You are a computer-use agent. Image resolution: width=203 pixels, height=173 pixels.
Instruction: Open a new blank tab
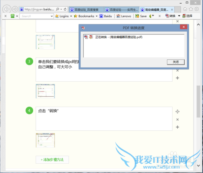(x=178, y=10)
